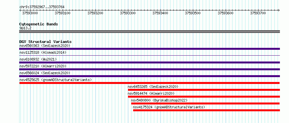
Task: Click the nsv5480800 red variant bar
Action: coord(205,103)
